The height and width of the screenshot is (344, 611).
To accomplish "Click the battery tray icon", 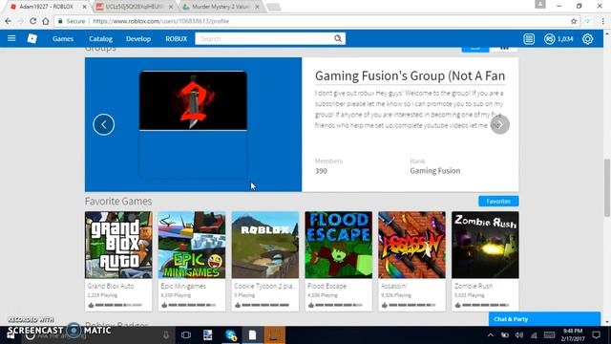I will [505, 335].
